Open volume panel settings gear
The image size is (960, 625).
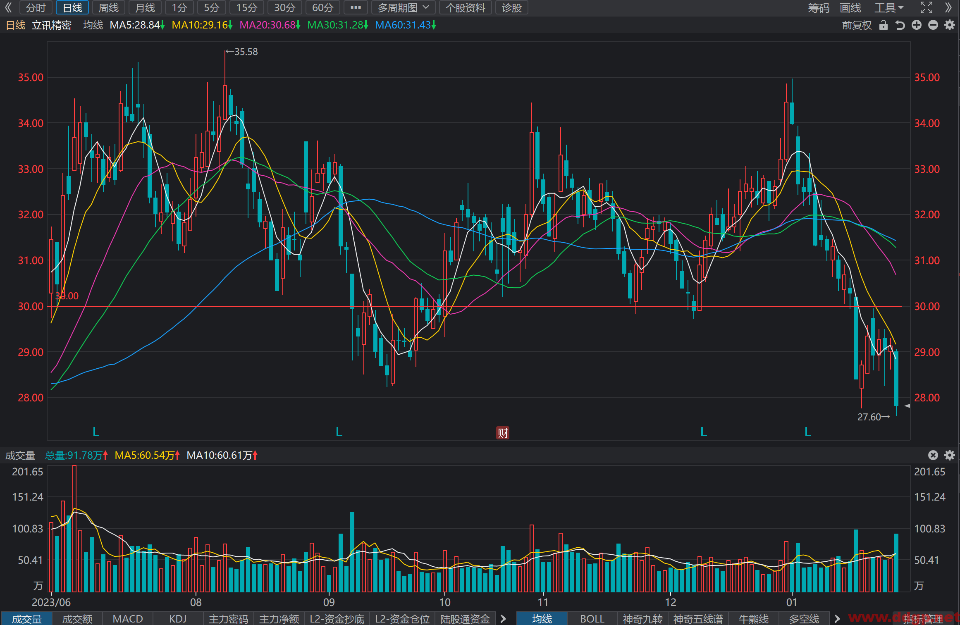tap(950, 455)
